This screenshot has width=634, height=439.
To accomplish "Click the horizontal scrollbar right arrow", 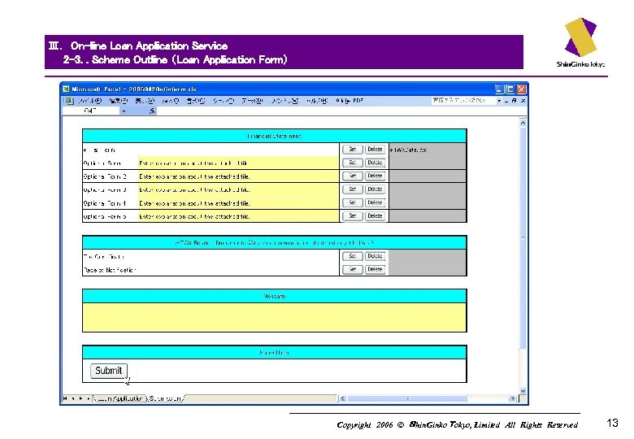I will point(513,398).
